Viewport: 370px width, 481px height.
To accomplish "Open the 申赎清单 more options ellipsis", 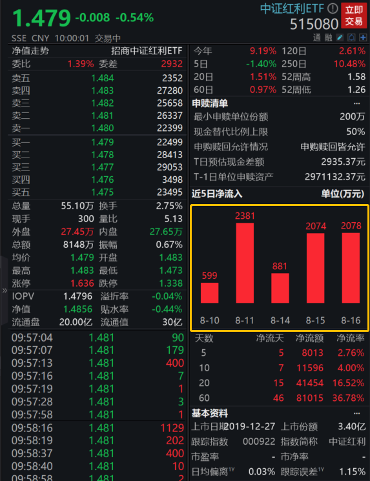I will point(357,103).
